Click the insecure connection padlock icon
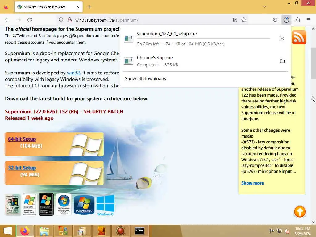 (70, 20)
